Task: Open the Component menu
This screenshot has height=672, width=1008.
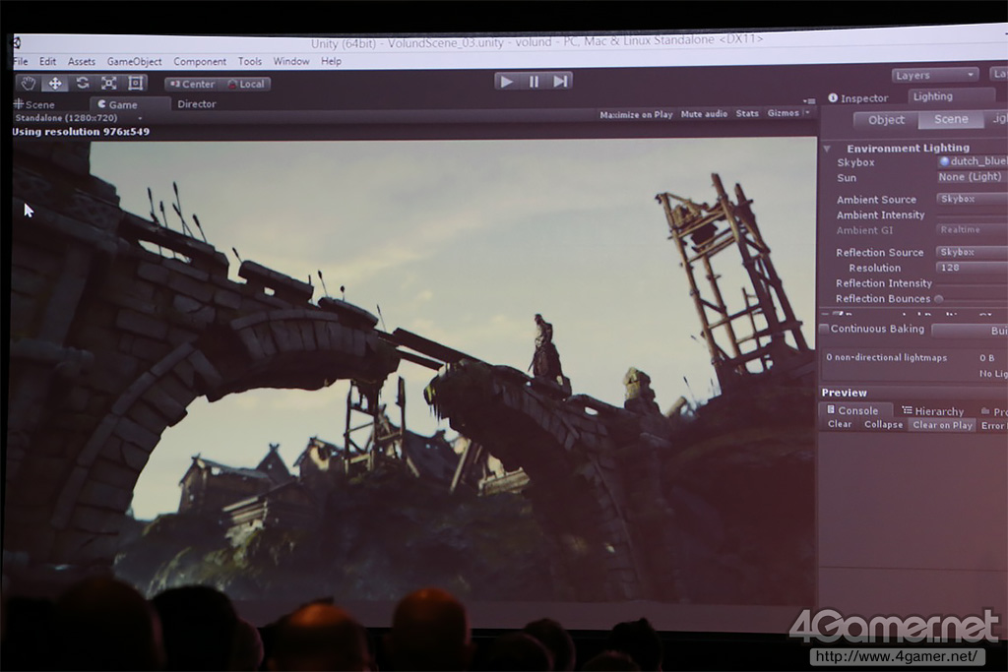Action: click(x=200, y=62)
